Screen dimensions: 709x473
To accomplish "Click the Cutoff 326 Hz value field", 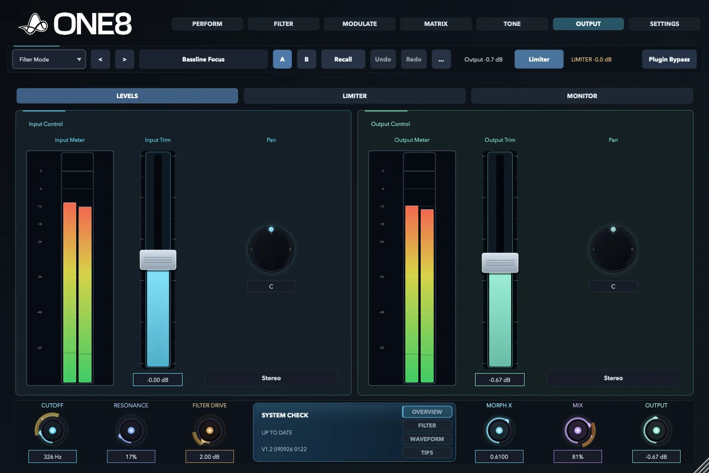I will click(53, 456).
